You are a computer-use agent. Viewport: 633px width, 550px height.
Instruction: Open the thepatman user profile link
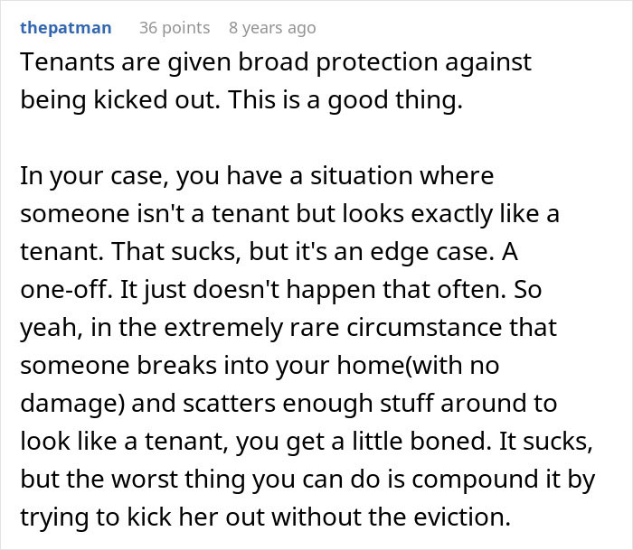[x=66, y=28]
